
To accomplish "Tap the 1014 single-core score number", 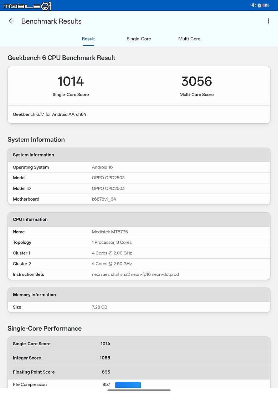I will [71, 82].
